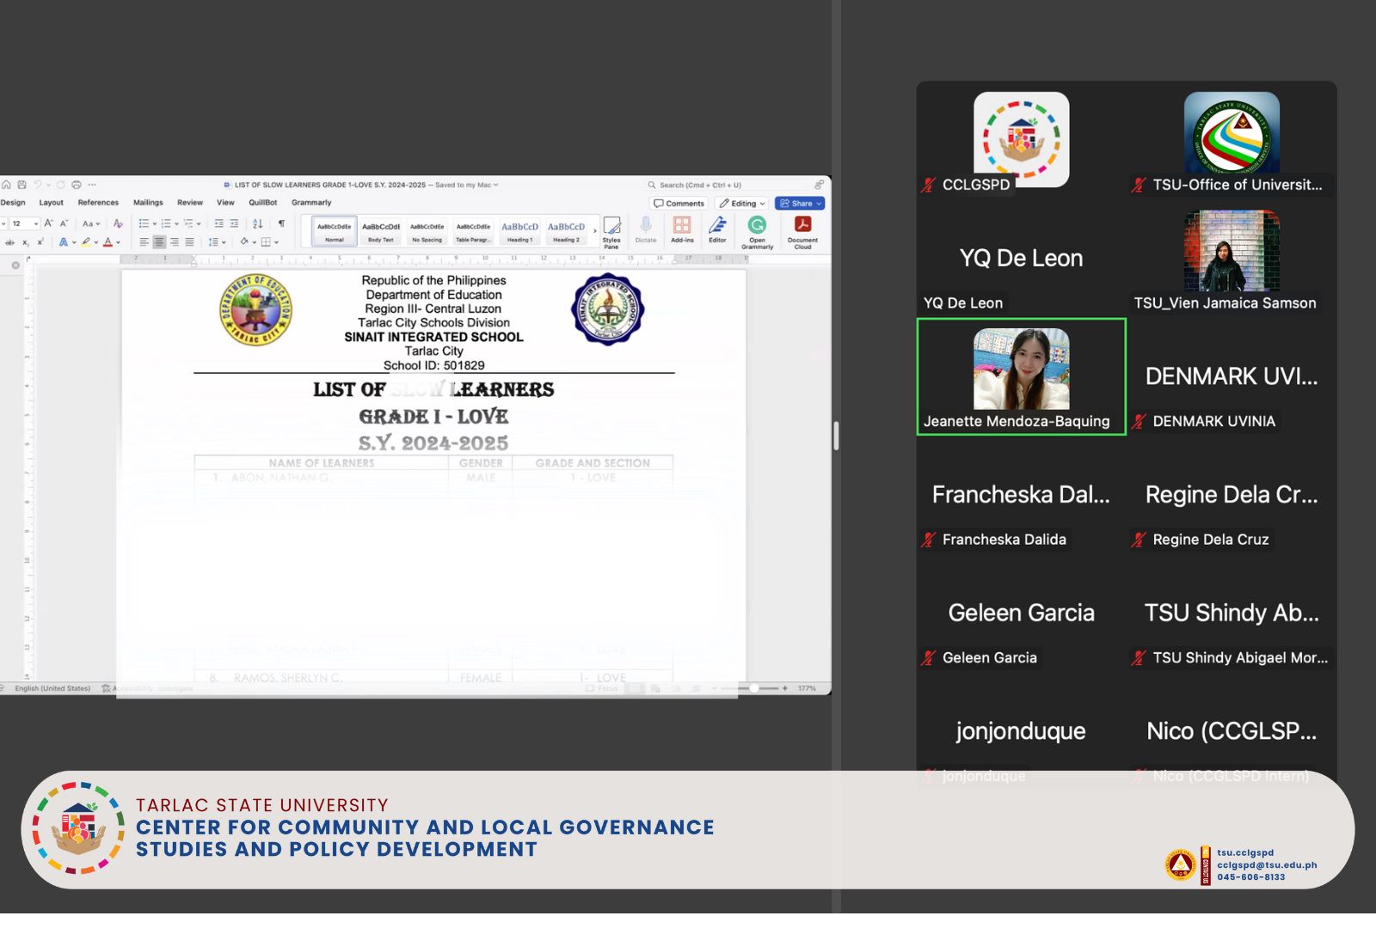Select TSU_Vien Jamaica Samson video thumbnail
The width and height of the screenshot is (1376, 928).
point(1232,251)
